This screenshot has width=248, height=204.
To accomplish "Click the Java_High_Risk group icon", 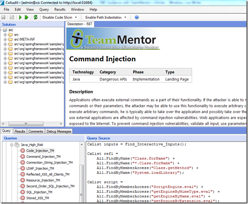I will click(x=17, y=145).
